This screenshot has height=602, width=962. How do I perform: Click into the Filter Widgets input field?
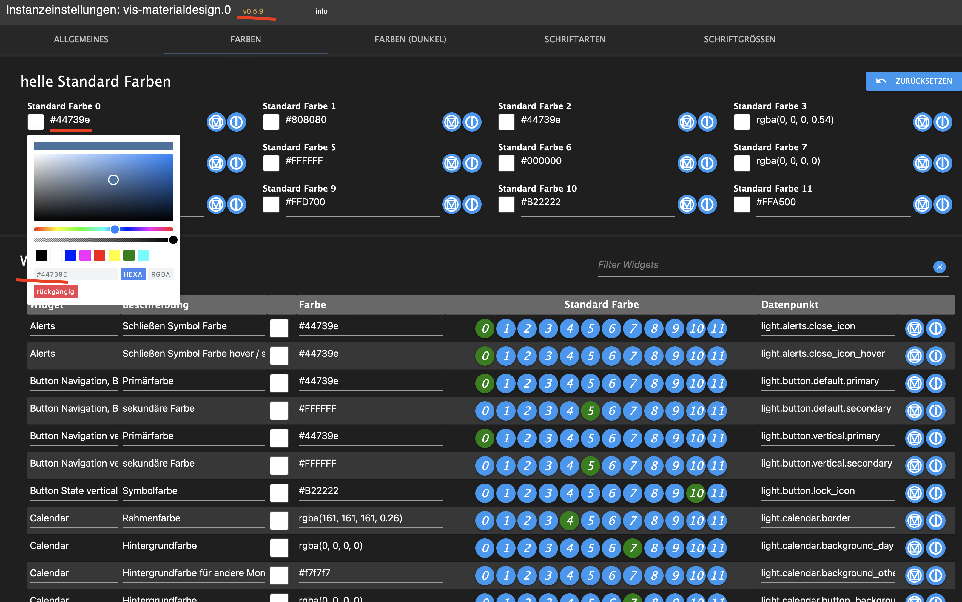click(x=756, y=265)
